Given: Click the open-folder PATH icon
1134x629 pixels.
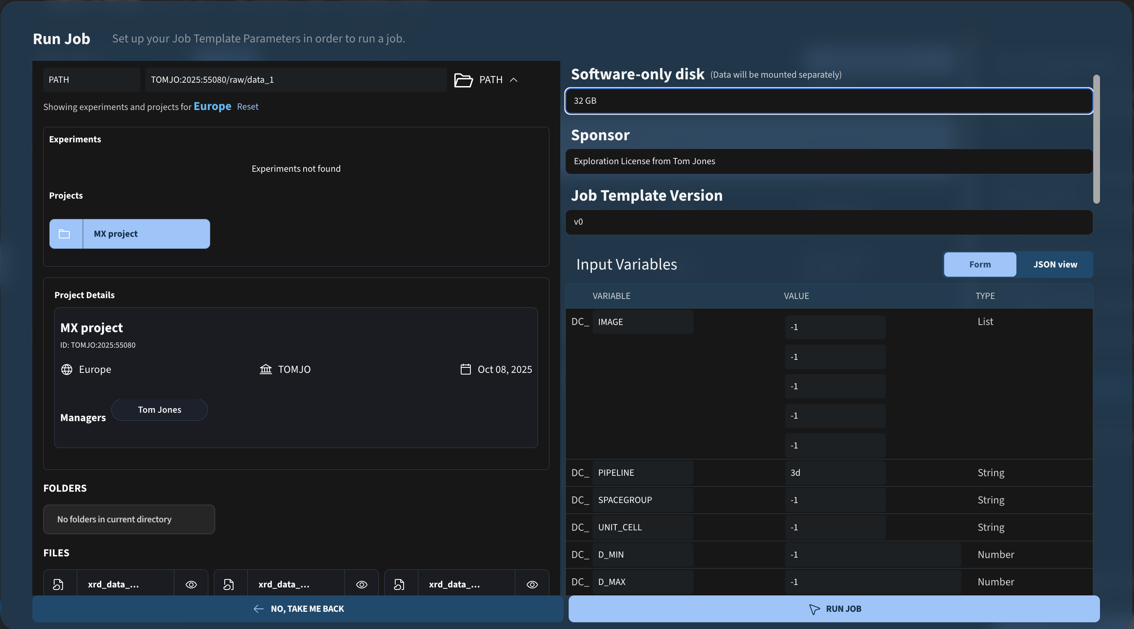Looking at the screenshot, I should (x=463, y=80).
